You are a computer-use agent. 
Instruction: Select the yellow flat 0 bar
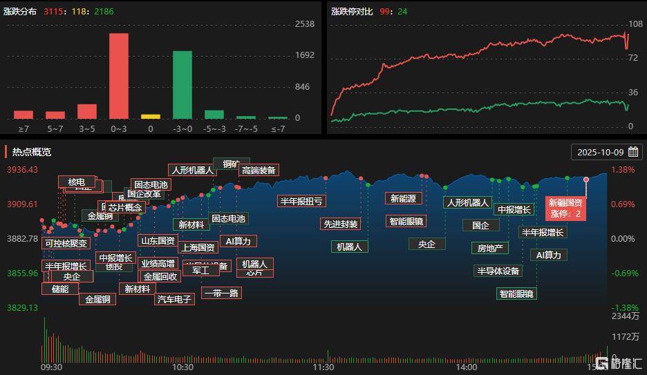tap(151, 117)
